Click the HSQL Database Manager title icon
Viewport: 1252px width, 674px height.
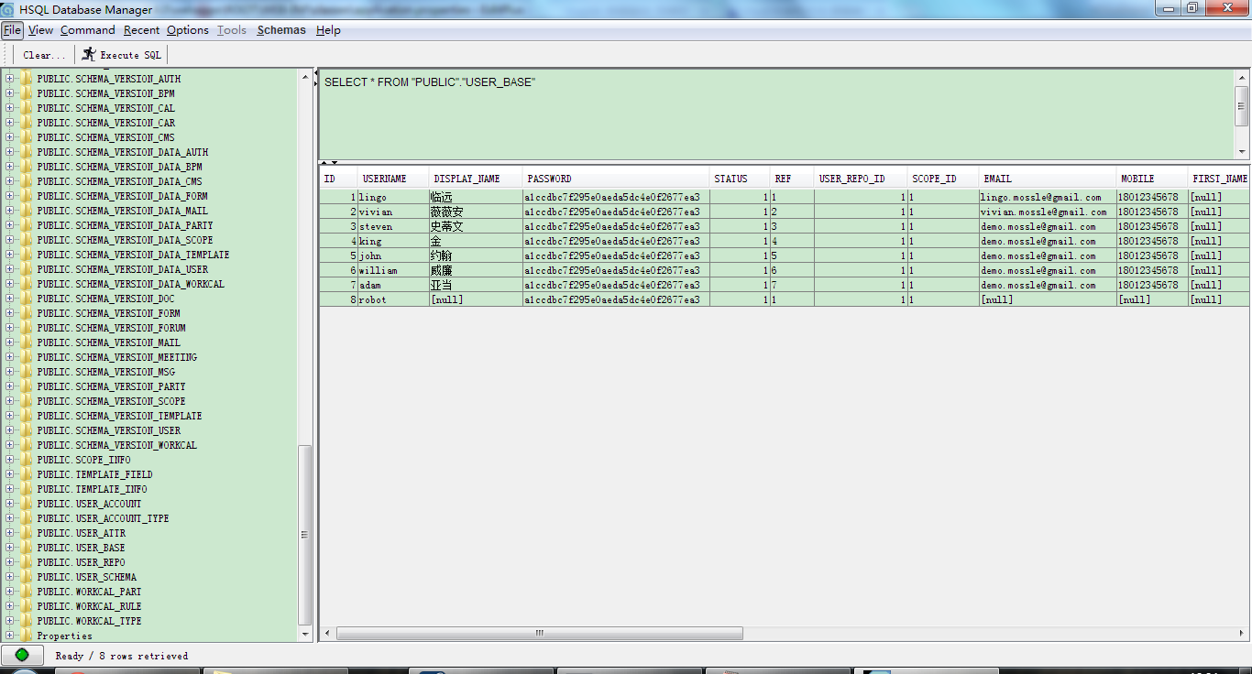point(8,9)
